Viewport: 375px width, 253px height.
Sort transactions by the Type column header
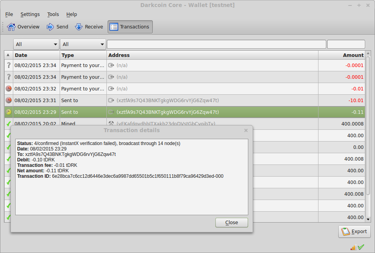[83, 55]
